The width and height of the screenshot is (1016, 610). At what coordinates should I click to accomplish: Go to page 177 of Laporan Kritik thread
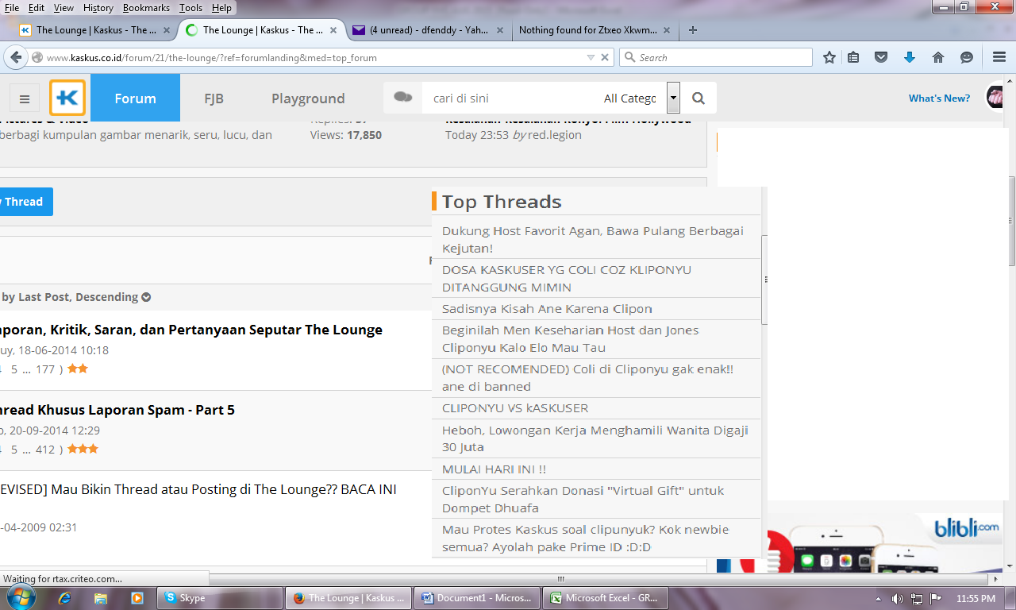click(45, 369)
